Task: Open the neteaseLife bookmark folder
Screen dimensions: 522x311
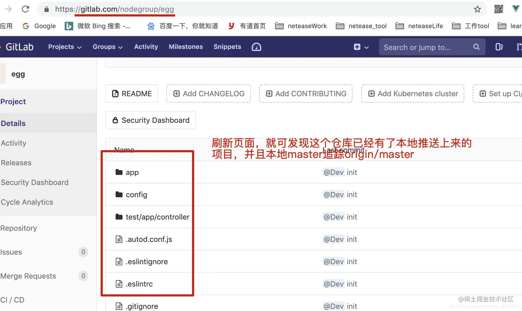Action: pos(419,26)
